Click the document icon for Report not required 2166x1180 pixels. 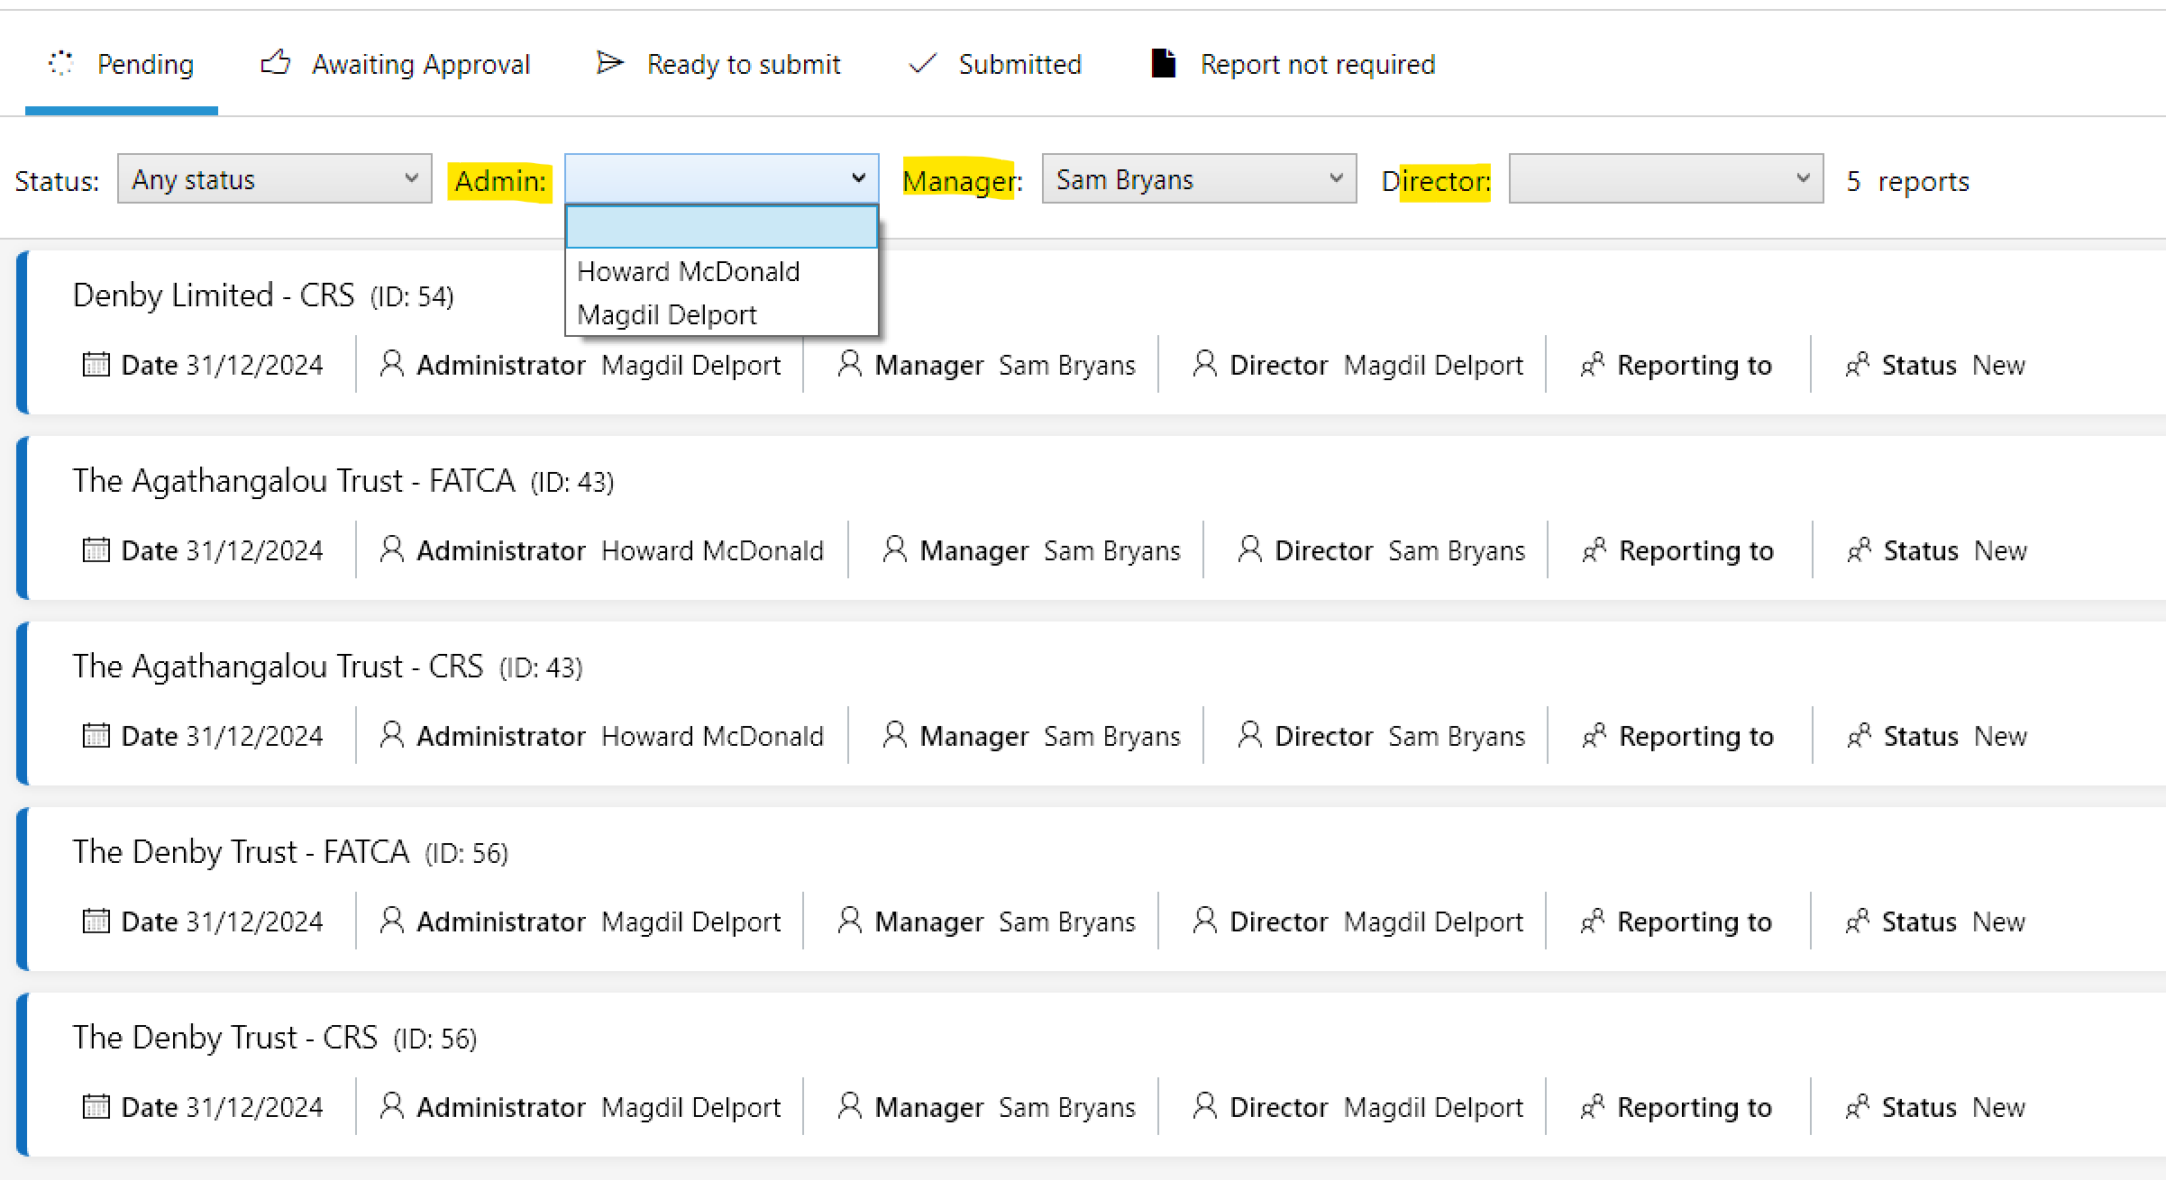pos(1164,63)
